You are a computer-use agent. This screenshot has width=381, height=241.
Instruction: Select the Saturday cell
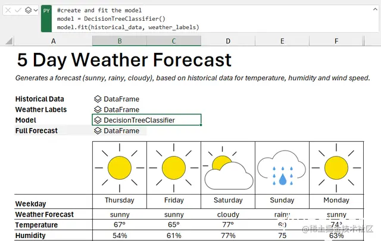[228, 201]
